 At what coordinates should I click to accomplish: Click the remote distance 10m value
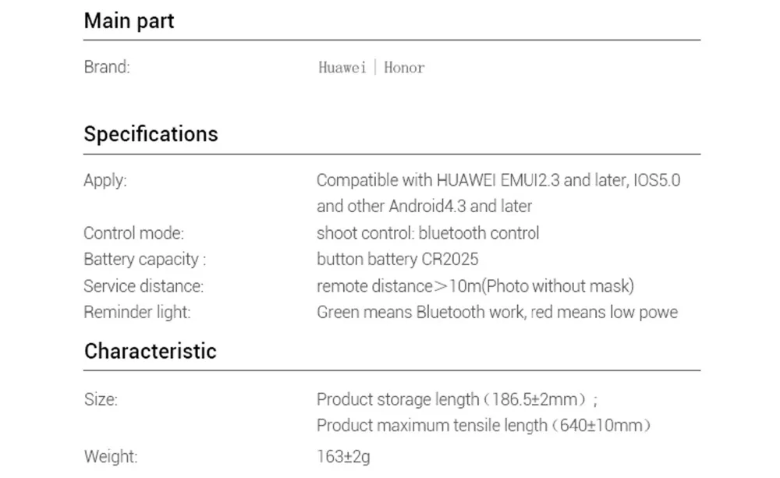coord(475,286)
